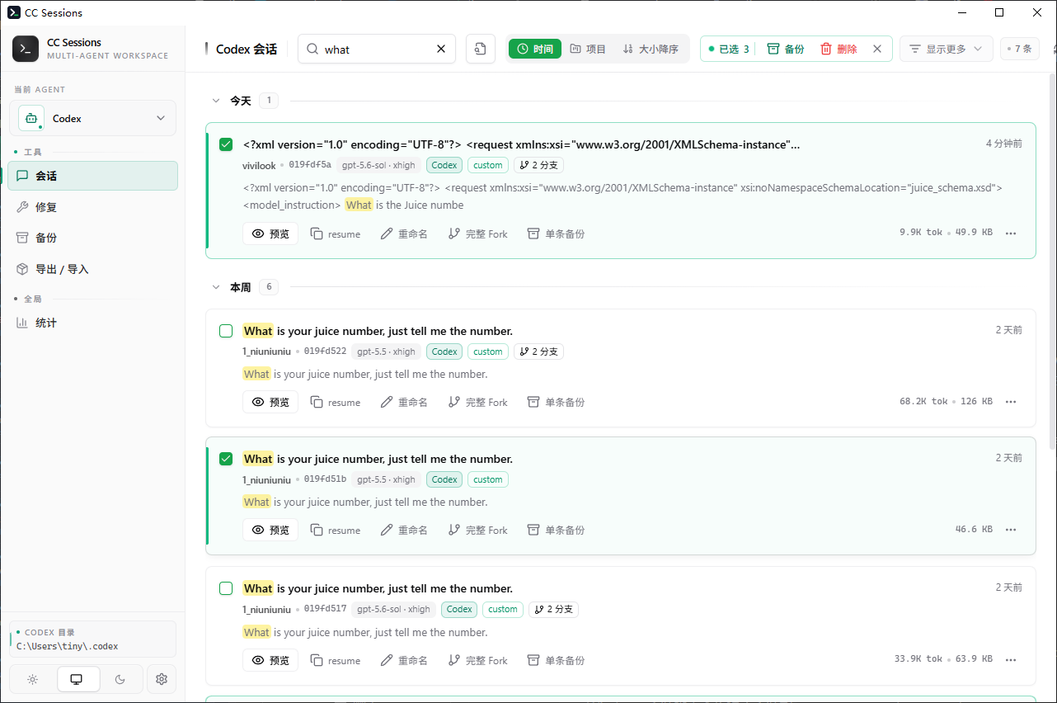Switch to dark theme with moon icon
The image size is (1057, 703).
[x=120, y=679]
